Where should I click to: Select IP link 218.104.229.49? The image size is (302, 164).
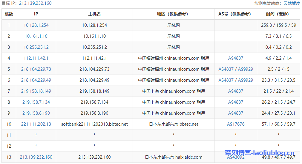pyautogui.click(x=36, y=80)
